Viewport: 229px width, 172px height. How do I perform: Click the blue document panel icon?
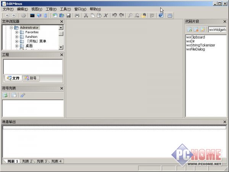pos(46,15)
